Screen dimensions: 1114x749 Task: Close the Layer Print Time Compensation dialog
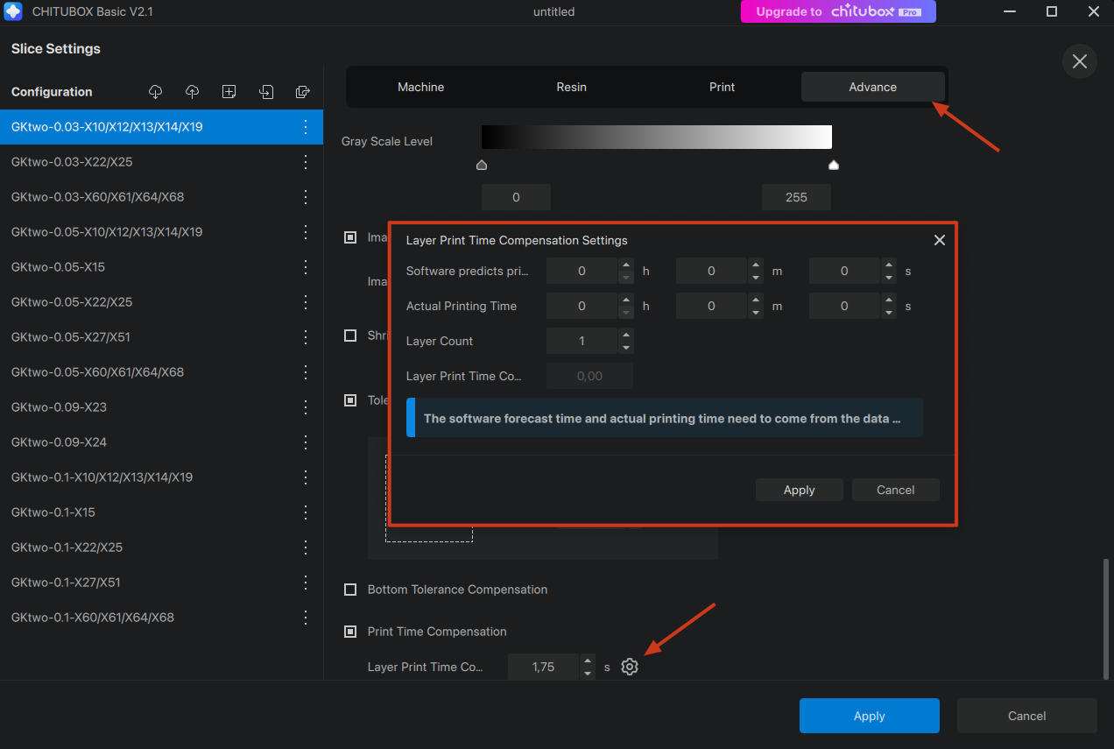click(940, 240)
